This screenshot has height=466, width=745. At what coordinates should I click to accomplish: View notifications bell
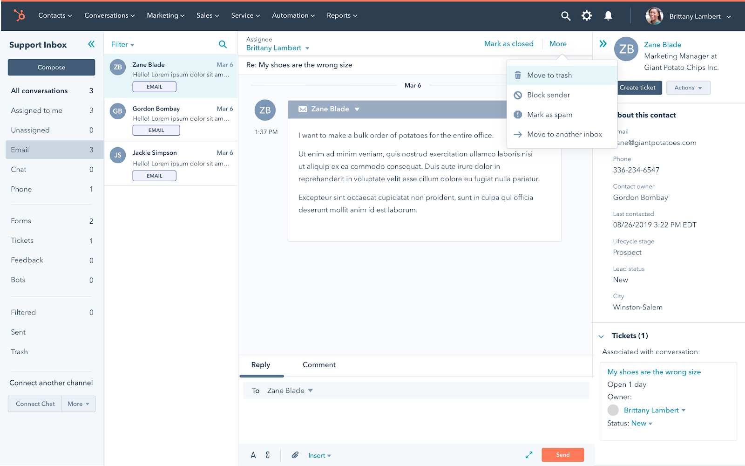tap(608, 16)
